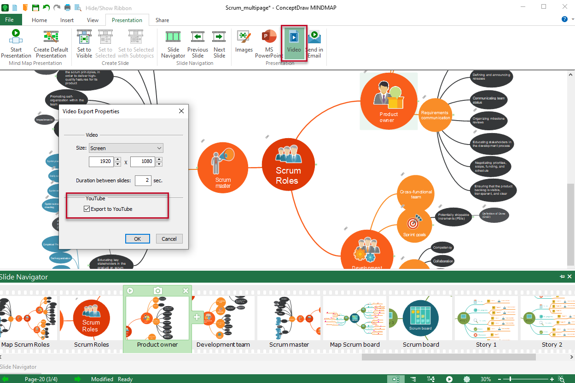Image resolution: width=575 pixels, height=383 pixels.
Task: Go to the Next Slide button
Action: click(x=220, y=44)
